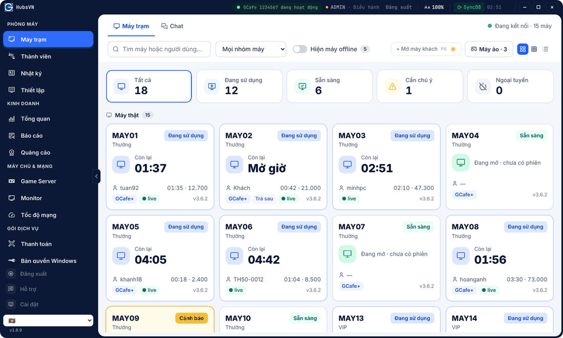Switch to list view layout
This screenshot has height=338, width=563.
(546, 49)
